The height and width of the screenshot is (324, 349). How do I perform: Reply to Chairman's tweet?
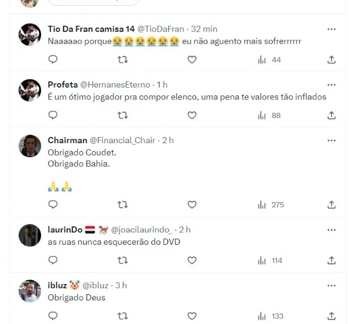[53, 204]
